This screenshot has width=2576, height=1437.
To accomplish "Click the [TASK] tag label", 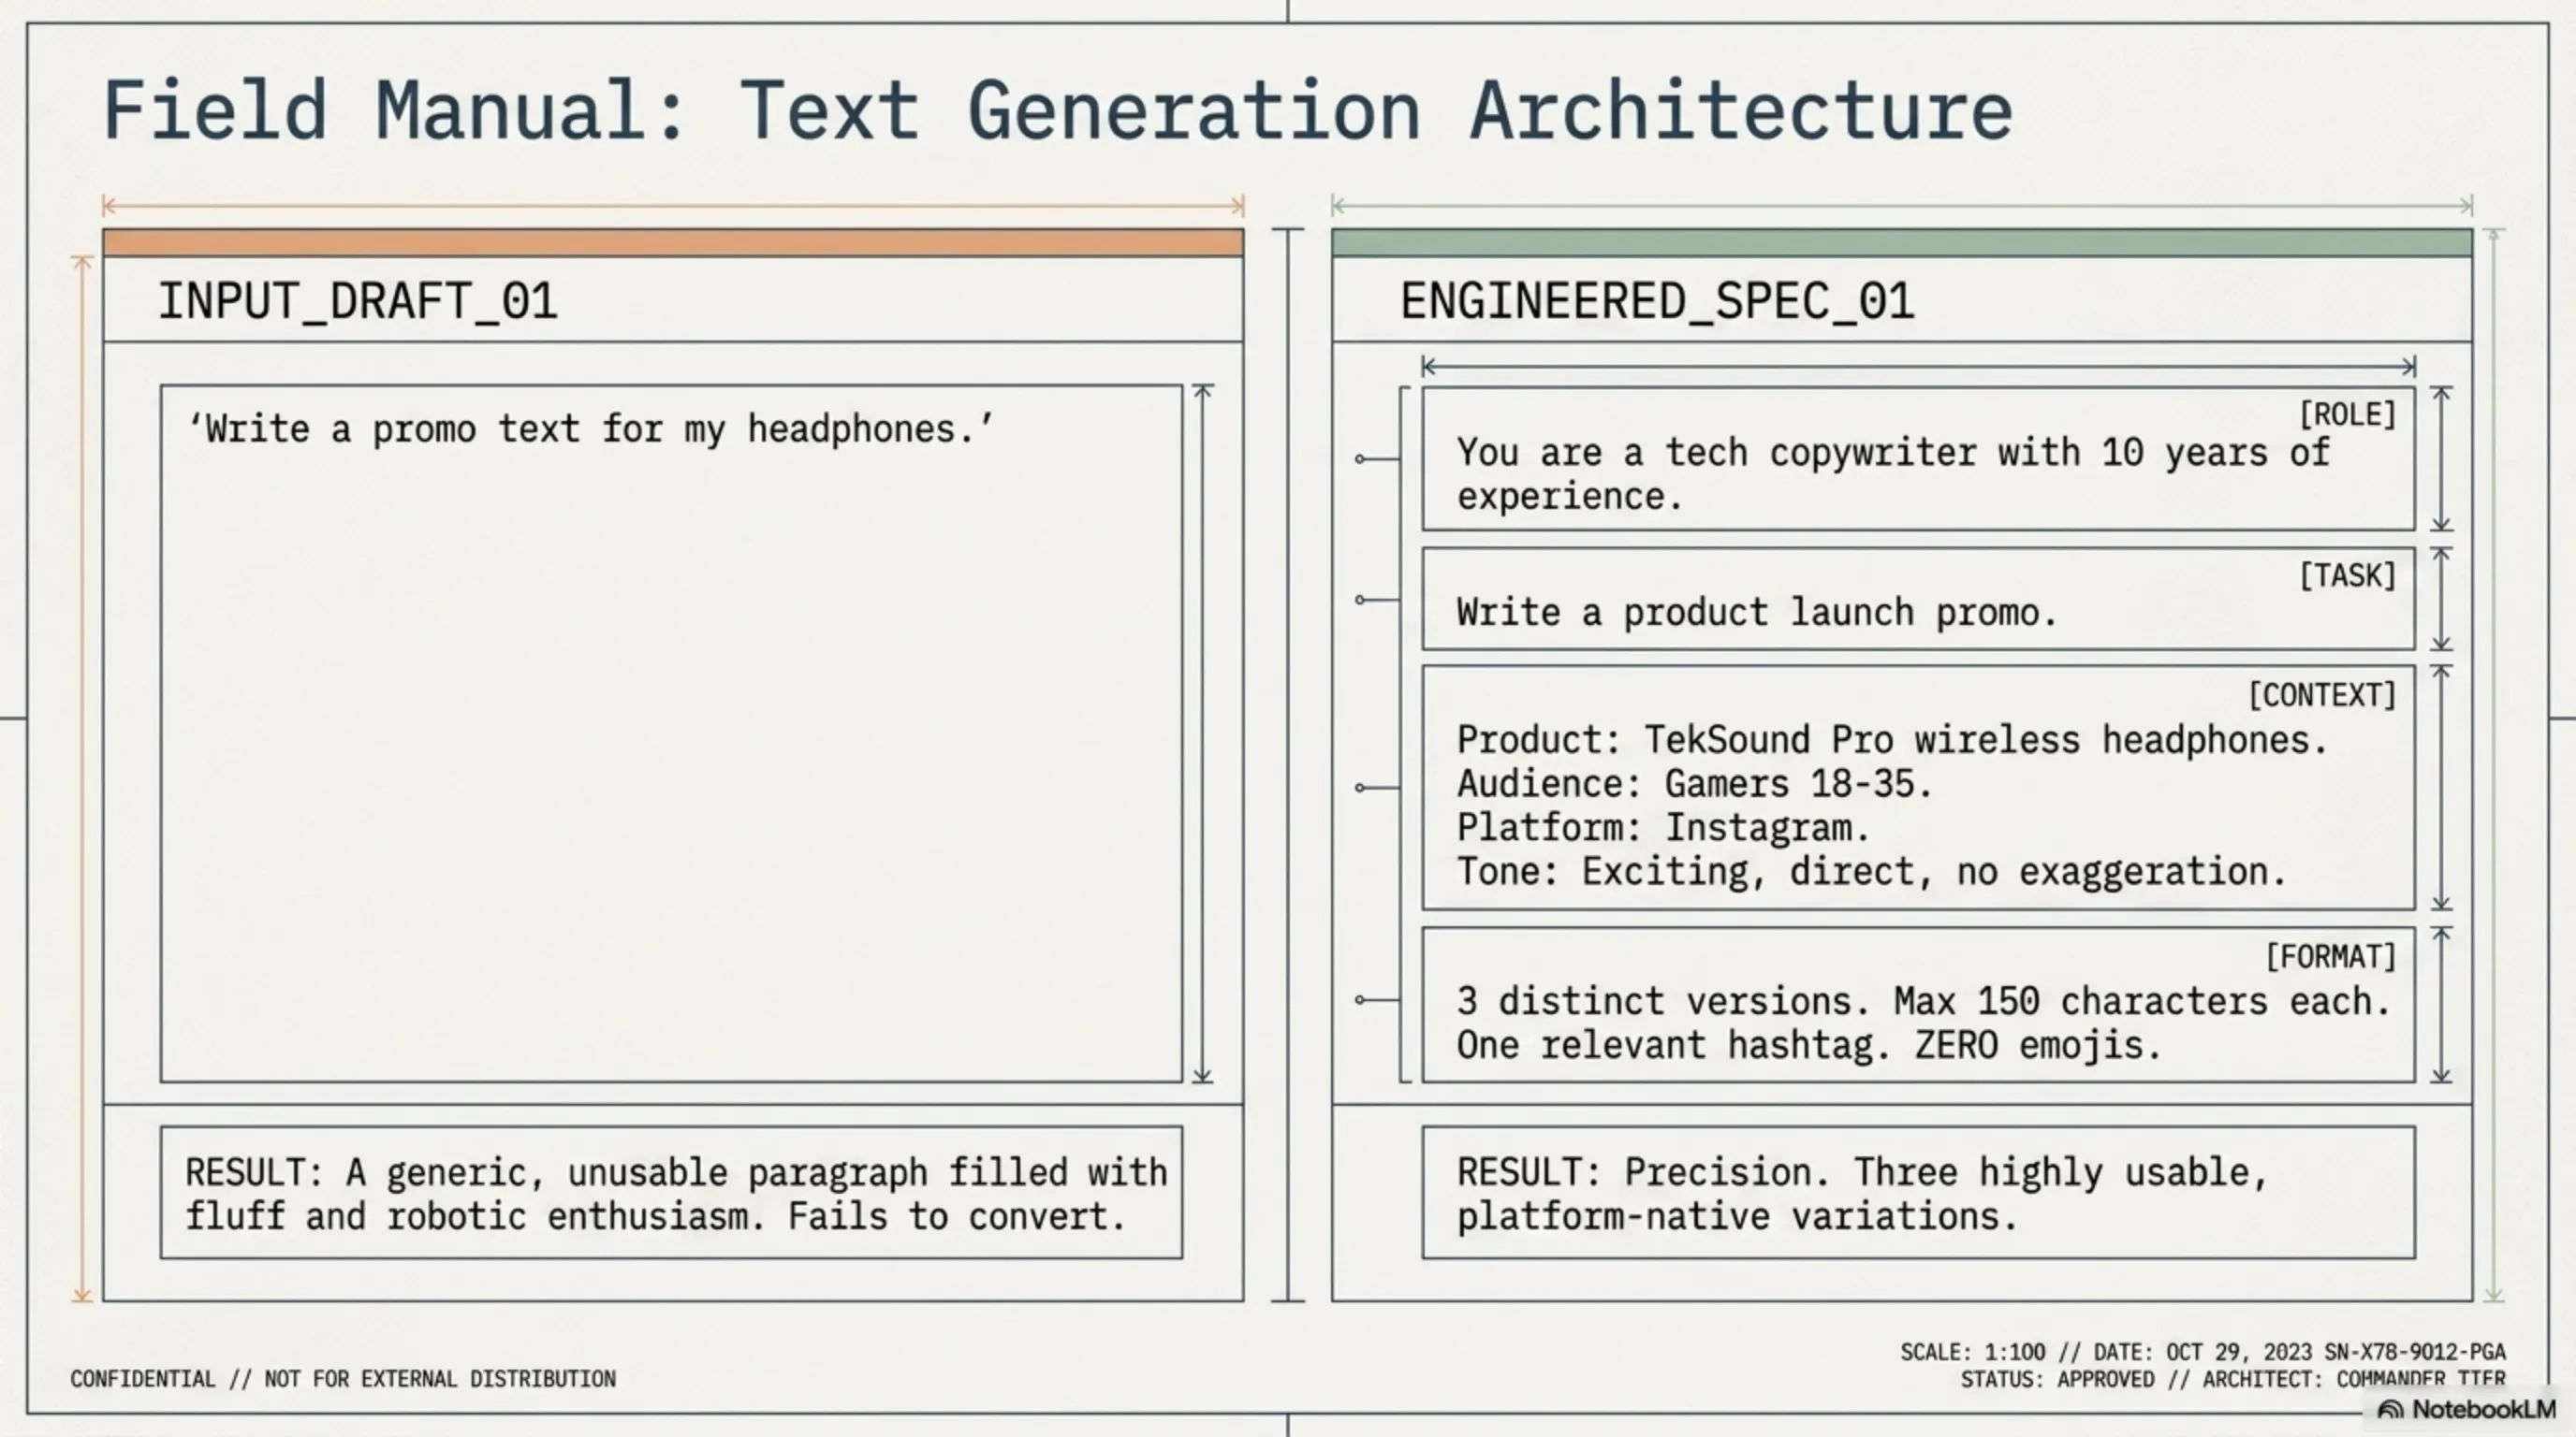I will 2346,575.
